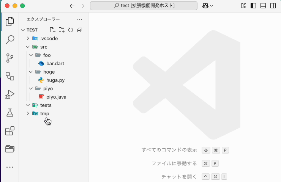281x182 pixels.
Task: Go back with the left arrow
Action: (x=72, y=6)
